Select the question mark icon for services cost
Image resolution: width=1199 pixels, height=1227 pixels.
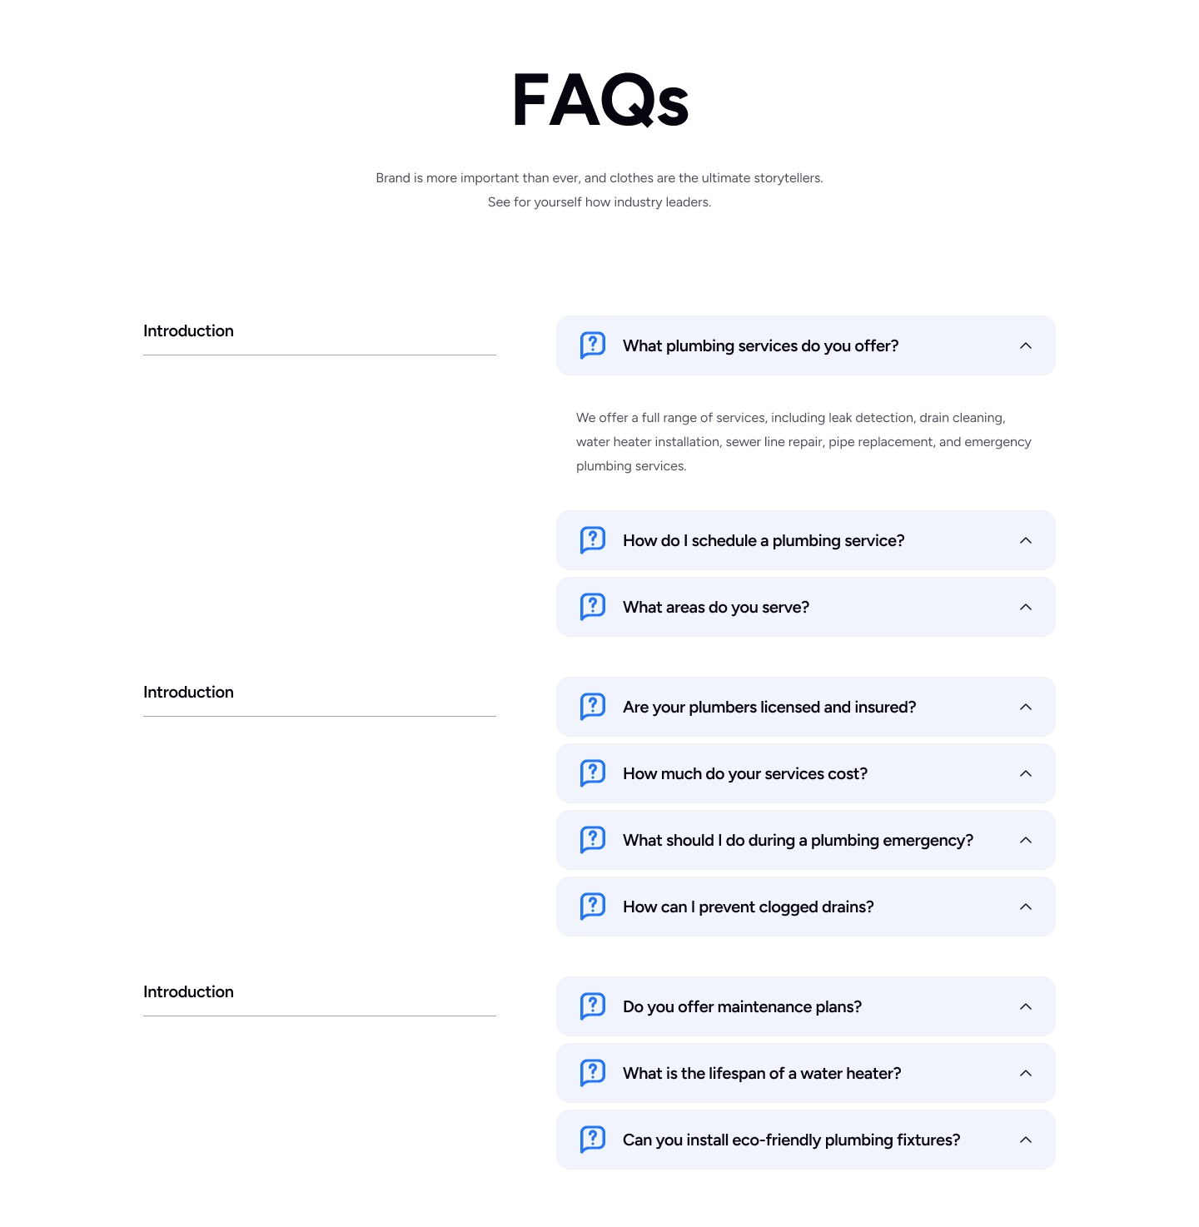point(593,772)
